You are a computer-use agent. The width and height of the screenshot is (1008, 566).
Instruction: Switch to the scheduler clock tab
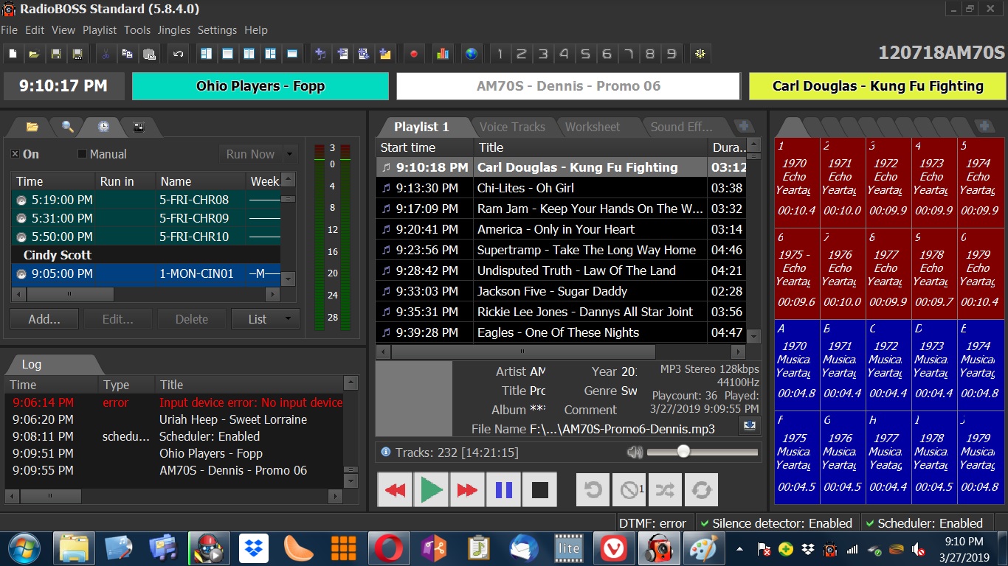point(103,127)
